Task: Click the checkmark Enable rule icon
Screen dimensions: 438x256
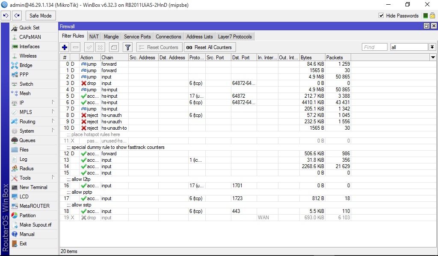Action: pos(89,47)
